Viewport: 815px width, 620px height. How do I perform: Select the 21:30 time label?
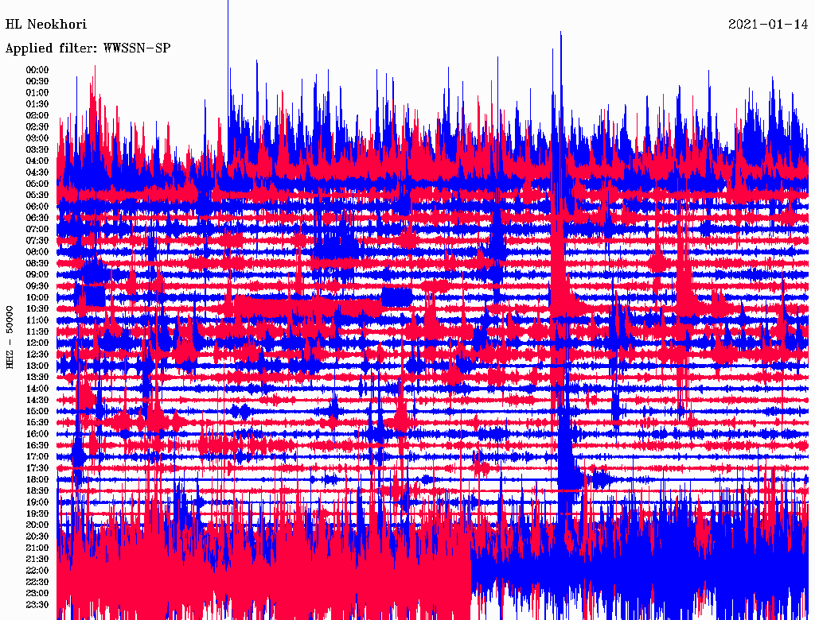pyautogui.click(x=37, y=559)
